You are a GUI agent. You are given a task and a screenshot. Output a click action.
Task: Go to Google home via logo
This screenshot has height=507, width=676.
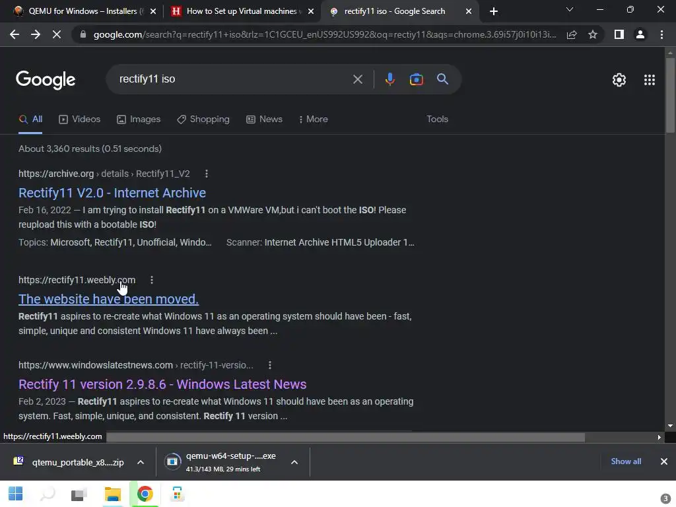coord(46,80)
